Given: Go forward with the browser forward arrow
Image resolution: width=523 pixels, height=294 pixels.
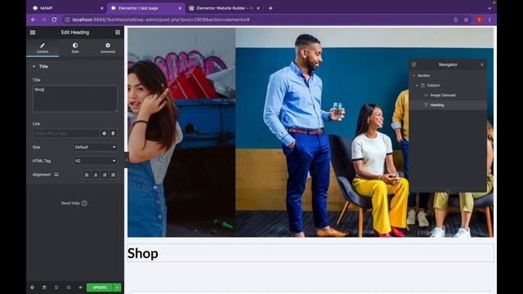Looking at the screenshot, I should [43, 20].
